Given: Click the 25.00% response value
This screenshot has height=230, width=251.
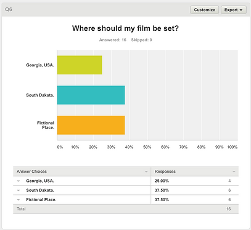Looking at the screenshot, I should pos(162,181).
